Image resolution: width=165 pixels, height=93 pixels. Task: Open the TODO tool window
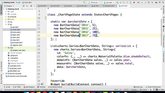click(17, 87)
